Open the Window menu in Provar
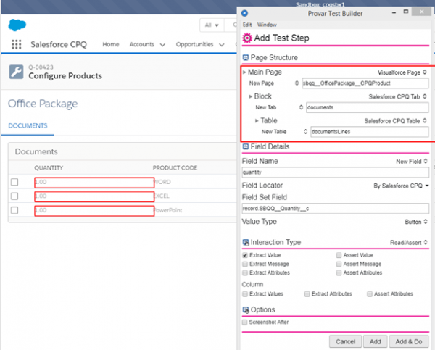Viewport: 435px width, 350px height. click(x=267, y=25)
